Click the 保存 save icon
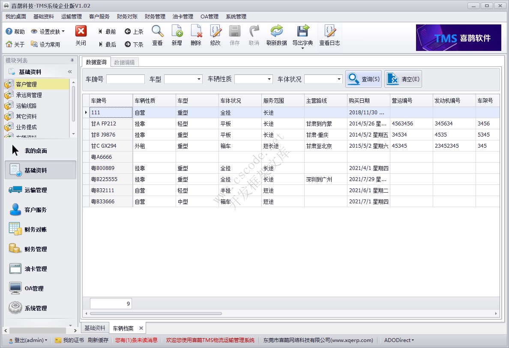509x348 pixels. (235, 31)
